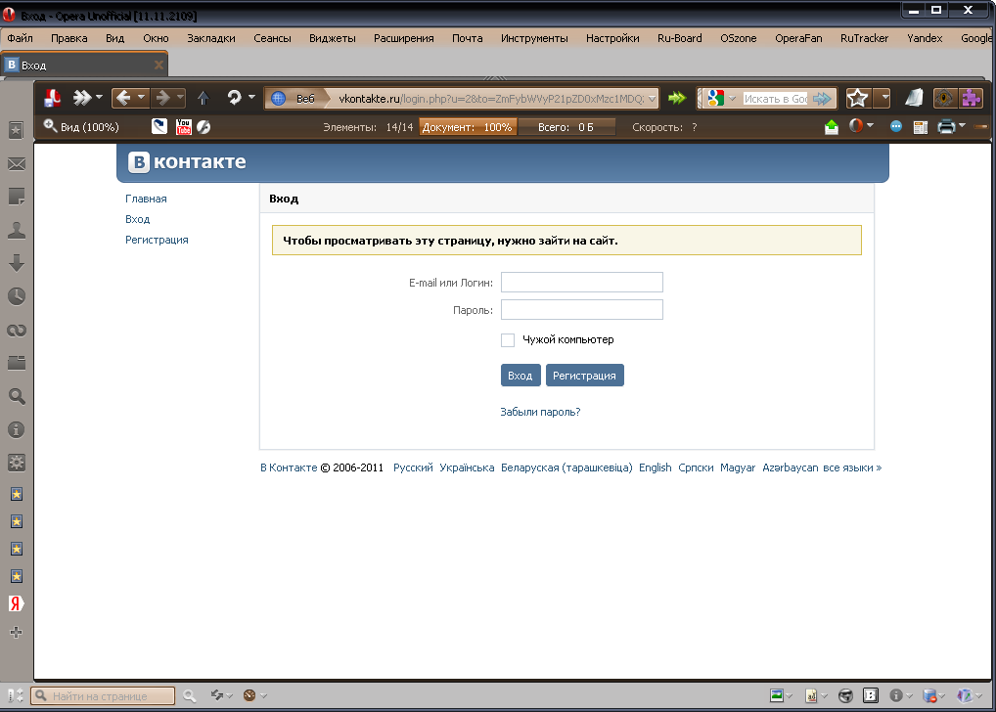
Task: Click the YouTube icon on the status toolbar
Action: 184,127
